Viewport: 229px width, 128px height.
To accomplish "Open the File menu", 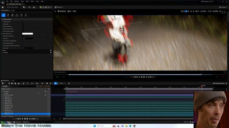I will [7, 1].
